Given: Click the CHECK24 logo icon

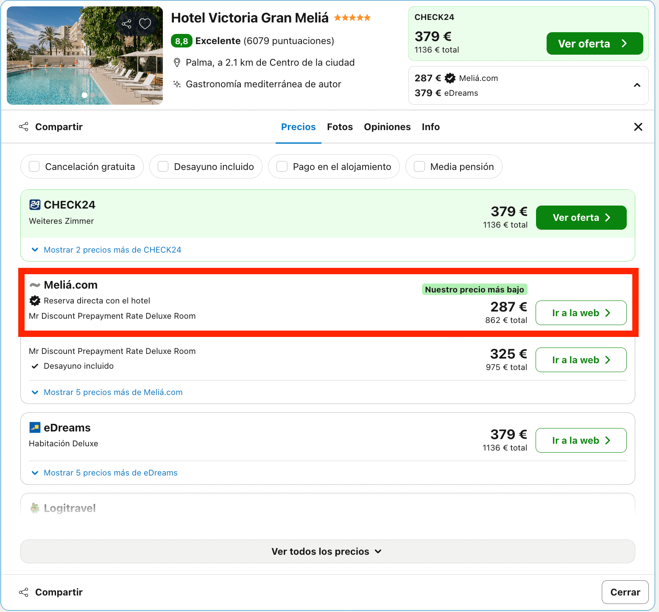Looking at the screenshot, I should [x=35, y=205].
